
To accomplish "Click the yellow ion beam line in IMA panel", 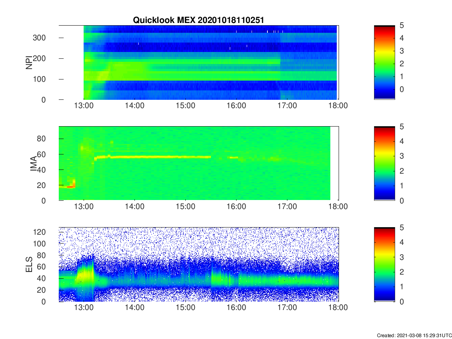I will [153, 157].
